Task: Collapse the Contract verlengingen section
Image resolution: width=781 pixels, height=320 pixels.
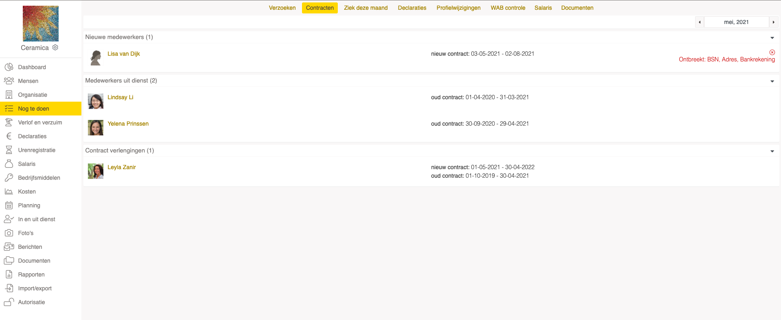Action: (772, 151)
